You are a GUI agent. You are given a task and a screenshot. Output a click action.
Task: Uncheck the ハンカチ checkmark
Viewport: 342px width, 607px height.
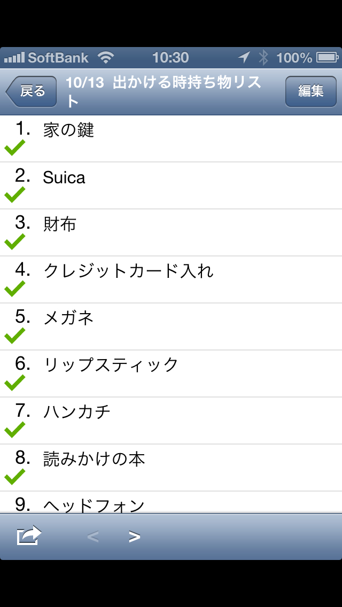point(15,429)
